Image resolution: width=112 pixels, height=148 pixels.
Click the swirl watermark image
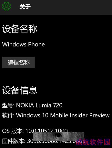[58, 137]
